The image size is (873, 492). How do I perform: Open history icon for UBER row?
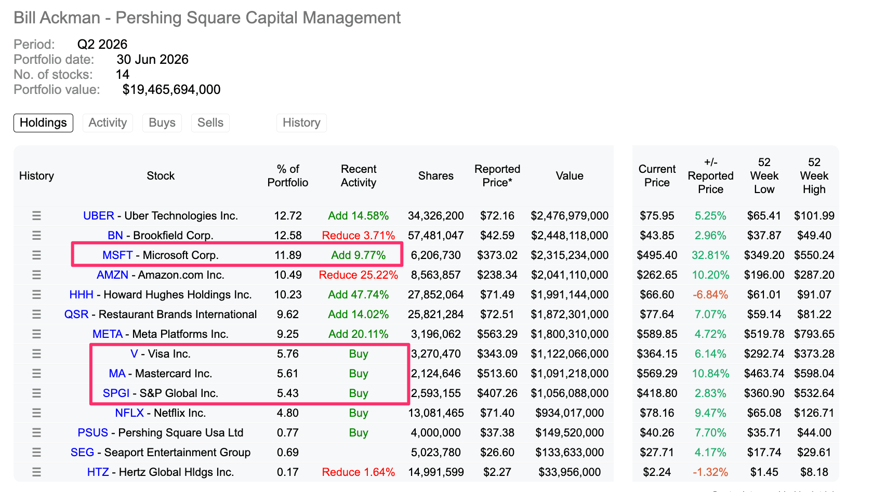pyautogui.click(x=36, y=215)
